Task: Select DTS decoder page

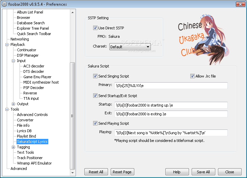Action: 33,71
